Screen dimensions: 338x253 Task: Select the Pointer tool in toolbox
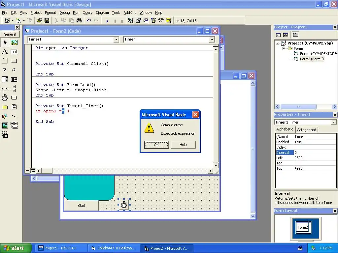5,42
